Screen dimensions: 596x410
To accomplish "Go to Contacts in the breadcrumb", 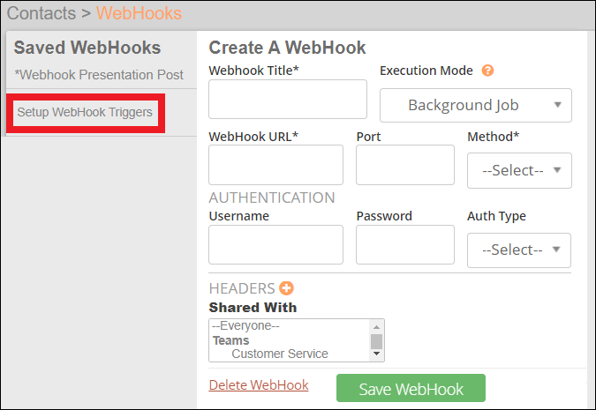I will pos(41,13).
